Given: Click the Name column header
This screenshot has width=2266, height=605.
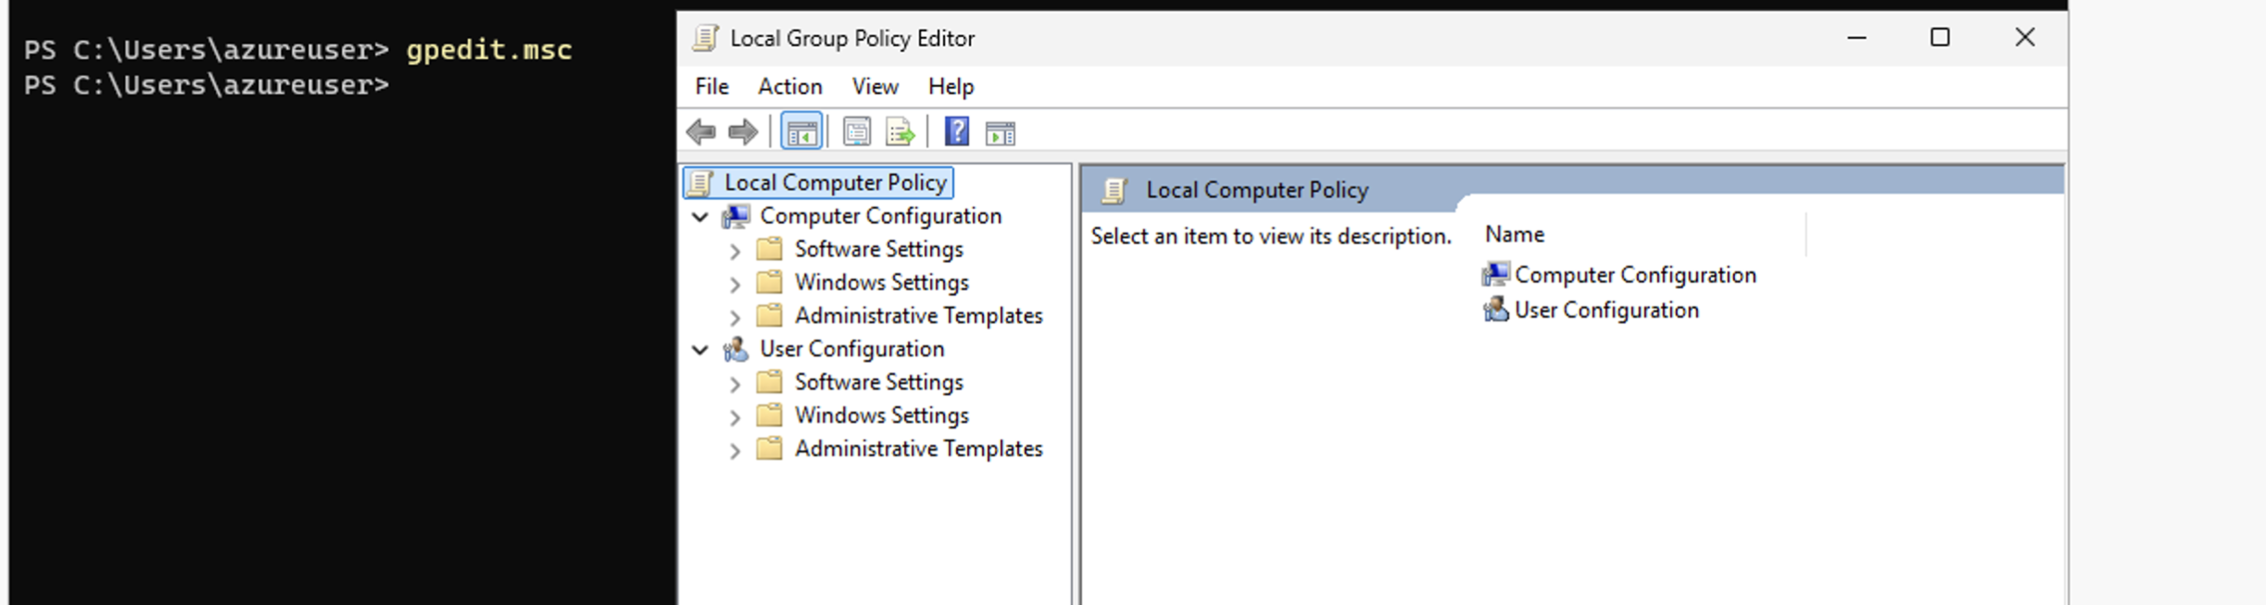Looking at the screenshot, I should click(x=1515, y=234).
